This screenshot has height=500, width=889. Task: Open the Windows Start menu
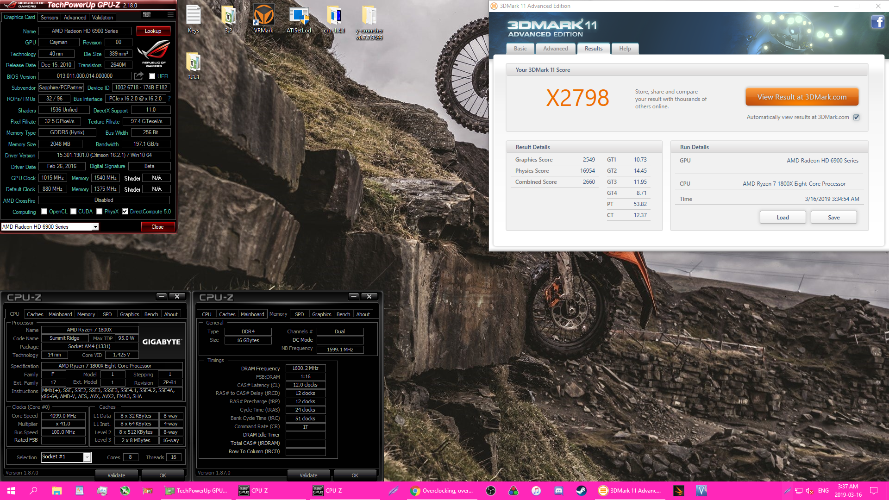(11, 491)
